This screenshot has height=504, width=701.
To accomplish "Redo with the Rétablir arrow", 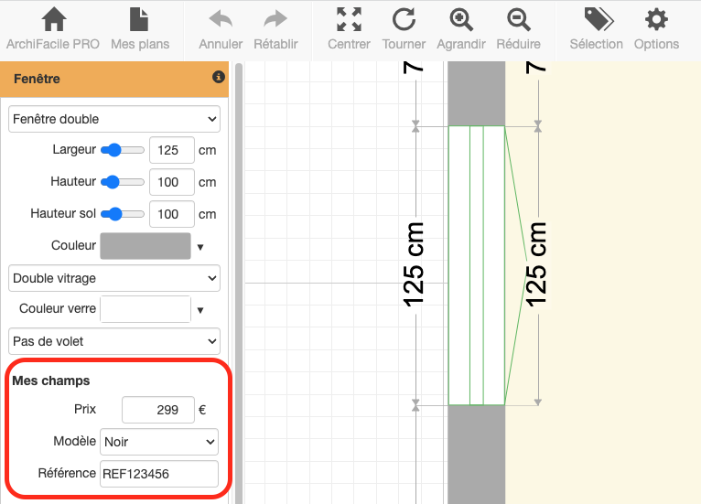I will 275,20.
